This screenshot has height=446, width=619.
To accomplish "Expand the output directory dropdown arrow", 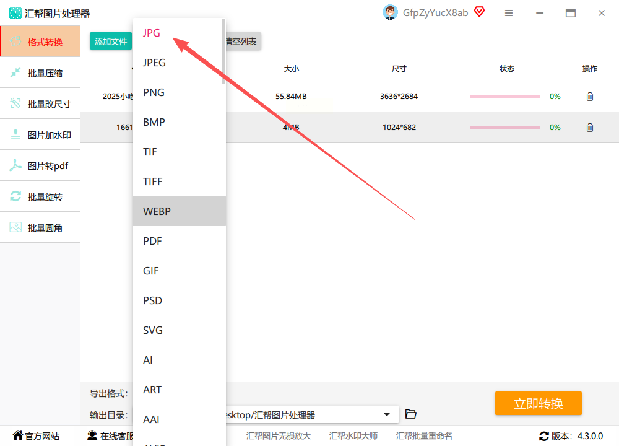I will pos(387,415).
